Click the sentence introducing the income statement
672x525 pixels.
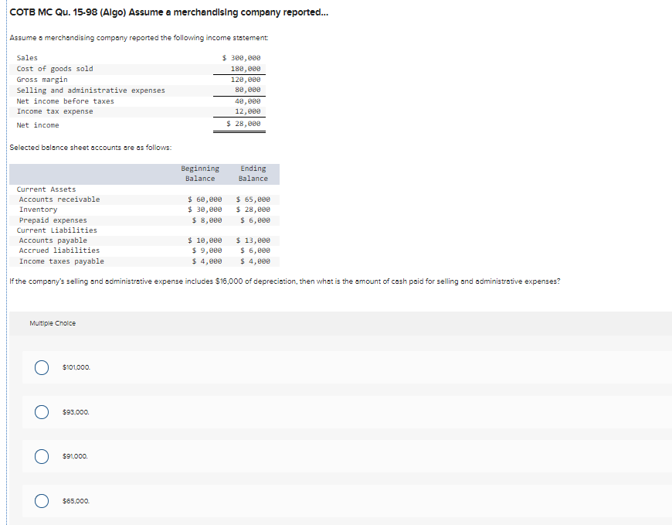tap(139, 38)
